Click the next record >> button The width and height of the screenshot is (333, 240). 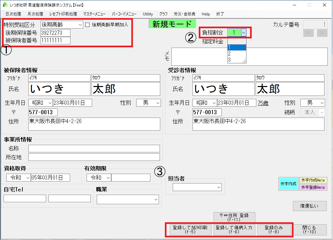point(322,33)
